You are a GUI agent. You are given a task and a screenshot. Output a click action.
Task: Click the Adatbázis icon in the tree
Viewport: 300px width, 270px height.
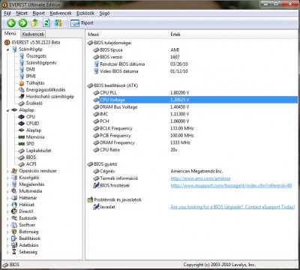pos(14,245)
